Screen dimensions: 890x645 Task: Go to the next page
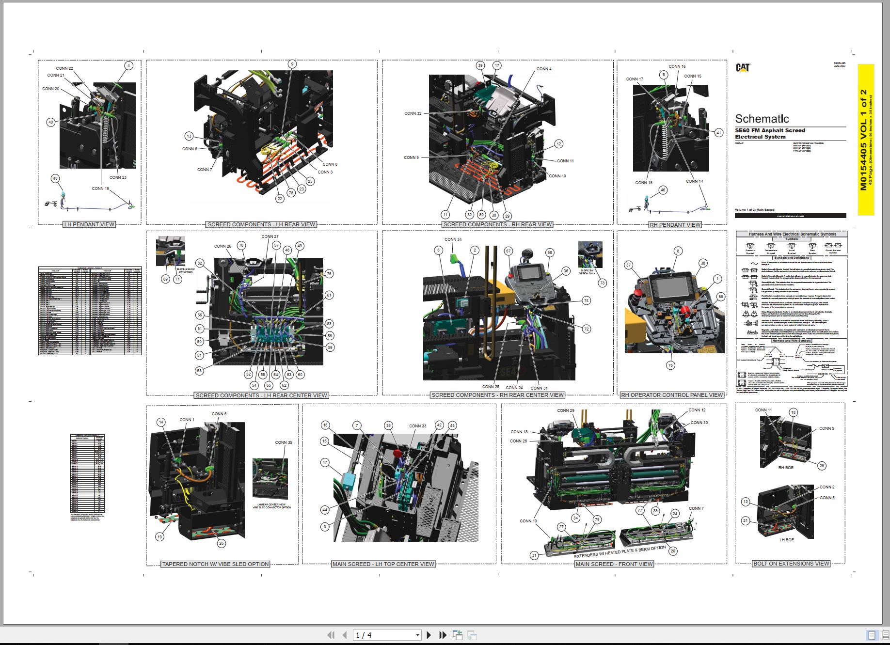tap(429, 635)
